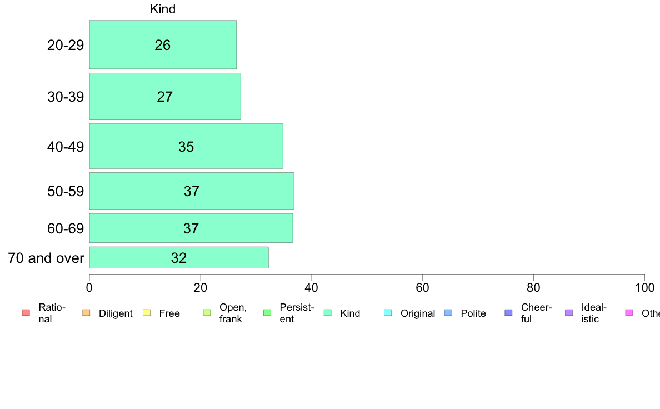
Task: Click the 70 and over axis label
Action: tap(46, 258)
